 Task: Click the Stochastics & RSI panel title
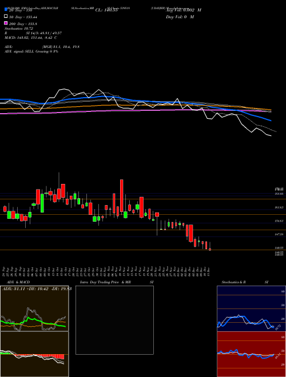[245, 282]
